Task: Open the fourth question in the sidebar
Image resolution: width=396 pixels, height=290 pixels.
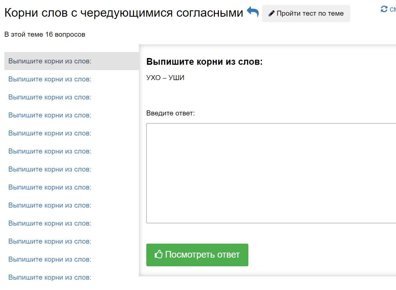Action: pos(49,115)
